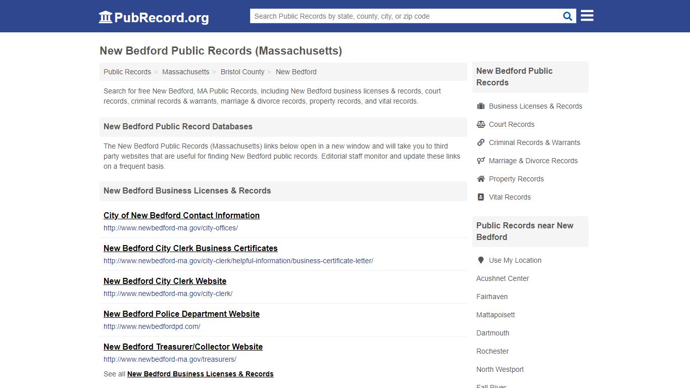Screen dimensions: 690x388
Task: Open the newbedford-ma.gov/city-clerk URL
Action: [168, 294]
